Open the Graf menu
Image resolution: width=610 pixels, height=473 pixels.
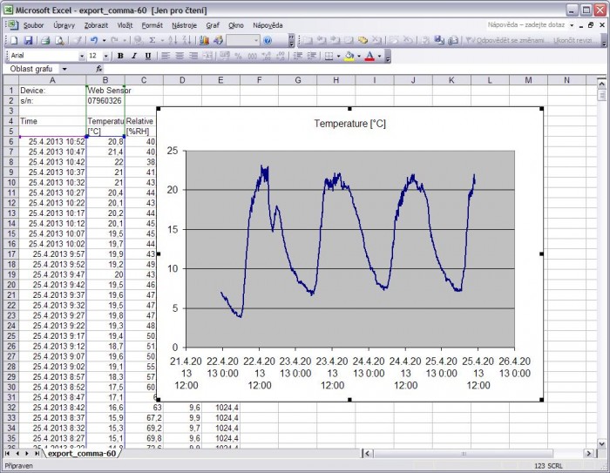[x=211, y=25]
